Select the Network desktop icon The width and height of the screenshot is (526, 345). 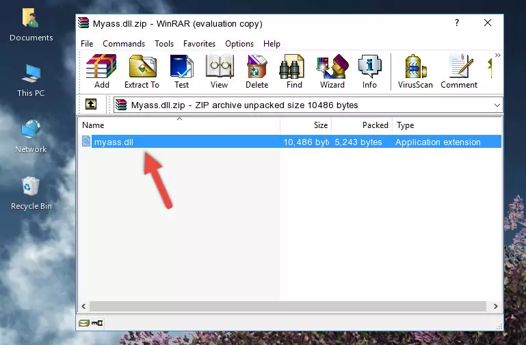pyautogui.click(x=31, y=136)
